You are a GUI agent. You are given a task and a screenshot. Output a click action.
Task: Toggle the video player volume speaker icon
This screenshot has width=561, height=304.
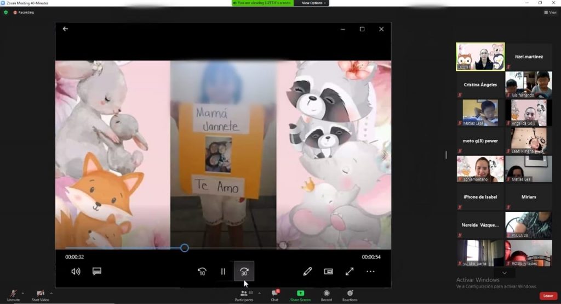[x=76, y=272]
